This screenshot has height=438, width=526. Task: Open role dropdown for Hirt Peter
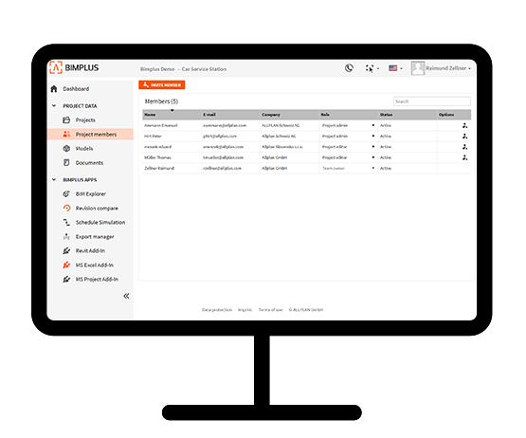click(348, 137)
